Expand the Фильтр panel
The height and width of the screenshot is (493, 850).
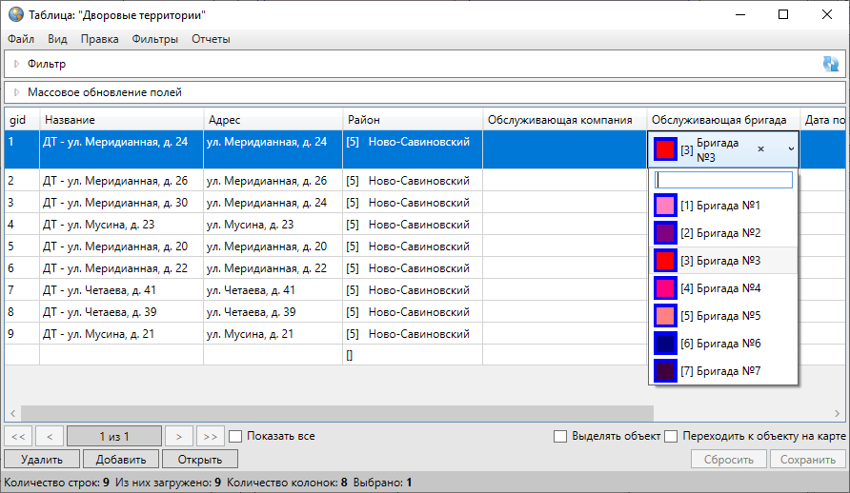(16, 64)
